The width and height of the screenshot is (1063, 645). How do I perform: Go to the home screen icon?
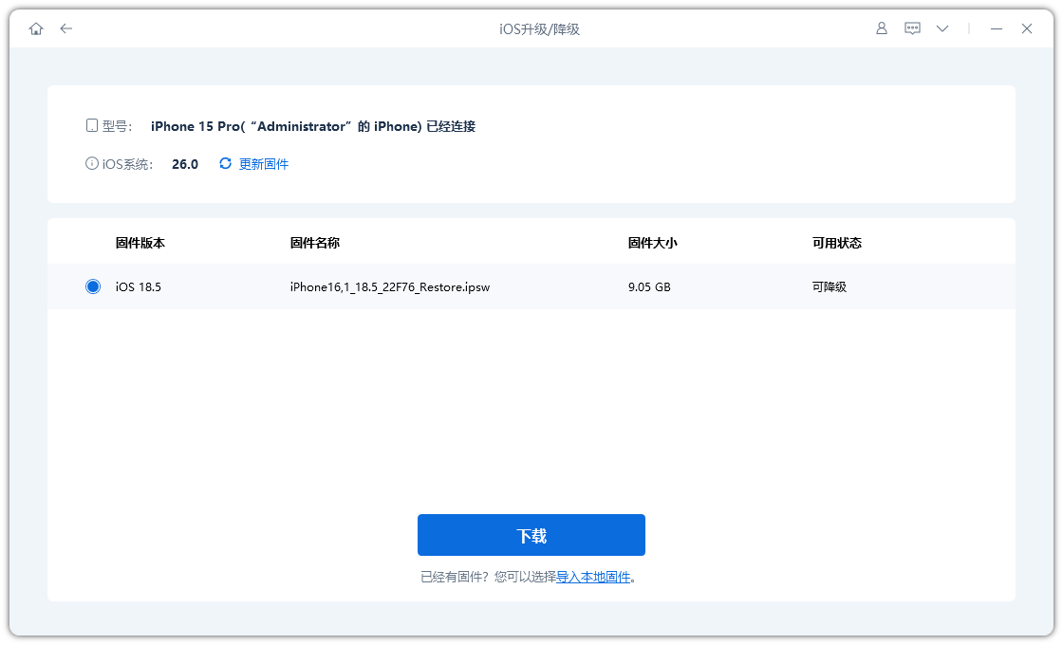click(36, 28)
